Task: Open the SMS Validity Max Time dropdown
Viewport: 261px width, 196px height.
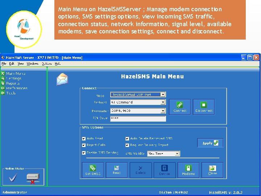Action: tap(163, 154)
